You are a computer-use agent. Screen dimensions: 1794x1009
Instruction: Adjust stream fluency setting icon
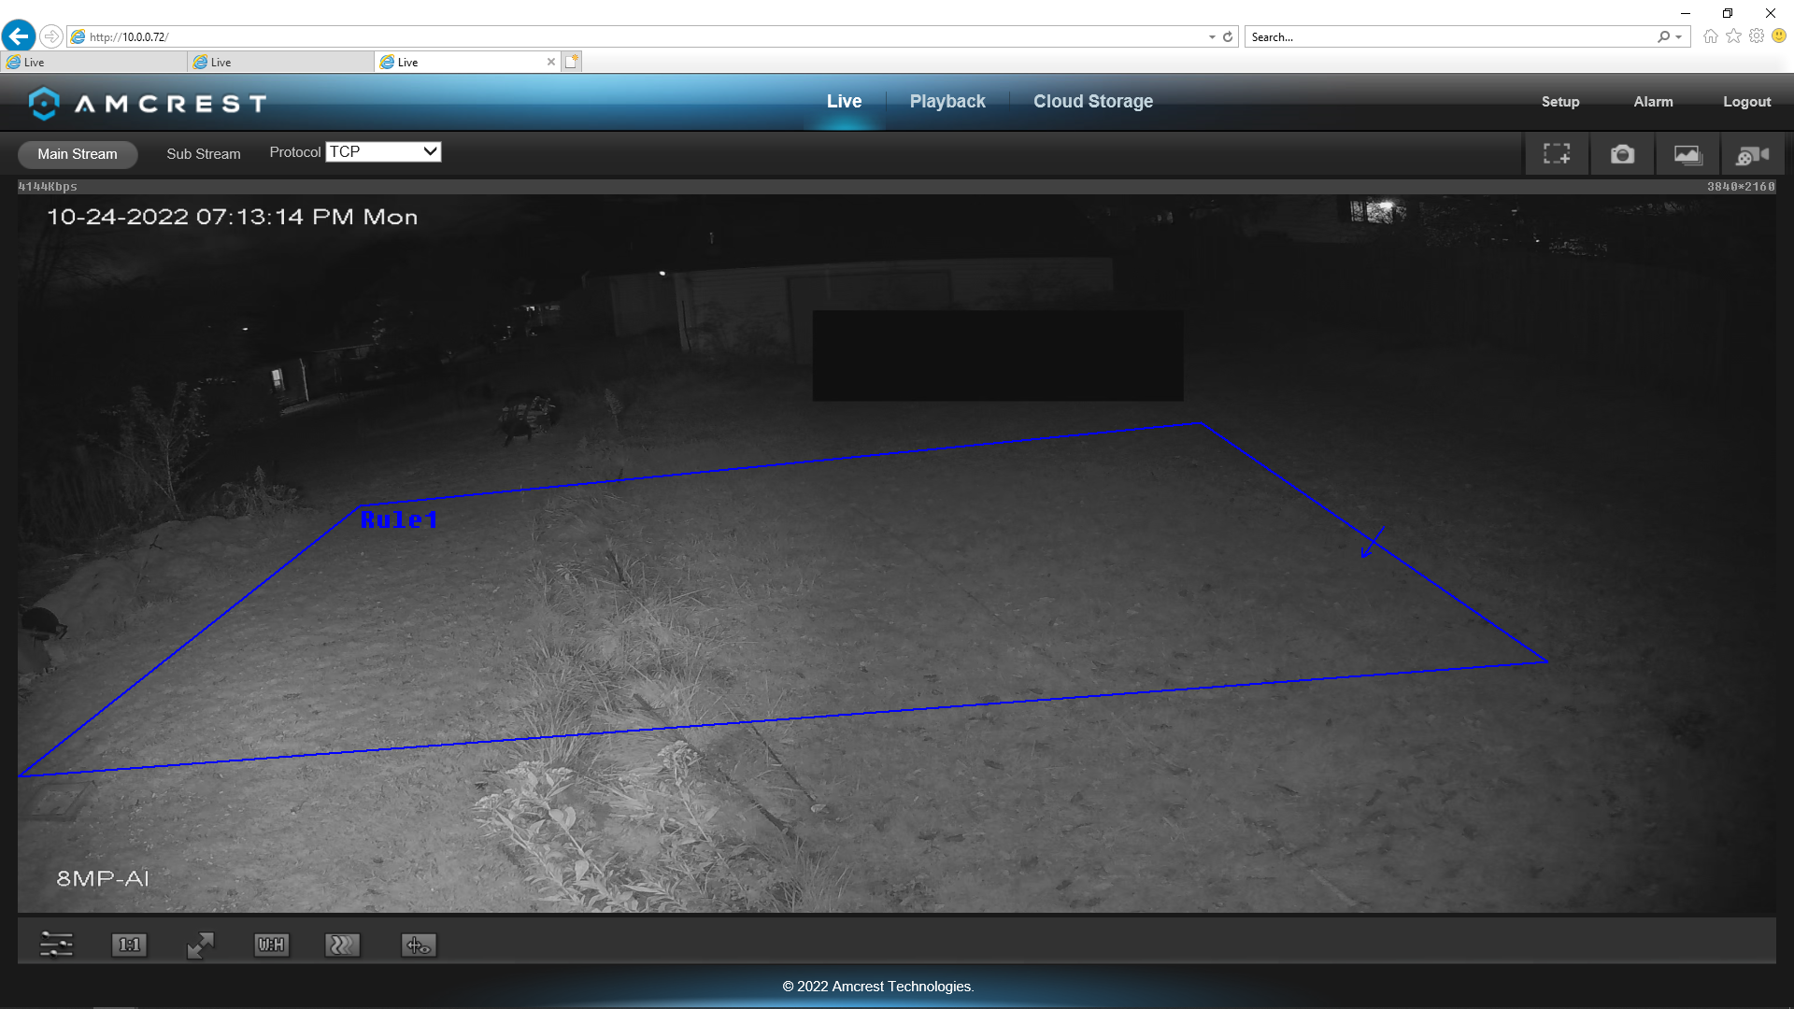pos(342,945)
